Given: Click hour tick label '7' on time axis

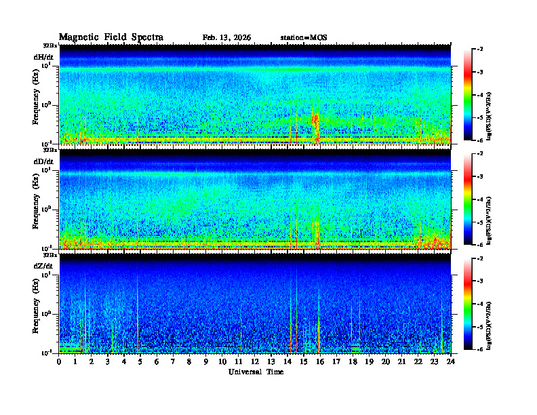Looking at the screenshot, I should click(174, 362).
